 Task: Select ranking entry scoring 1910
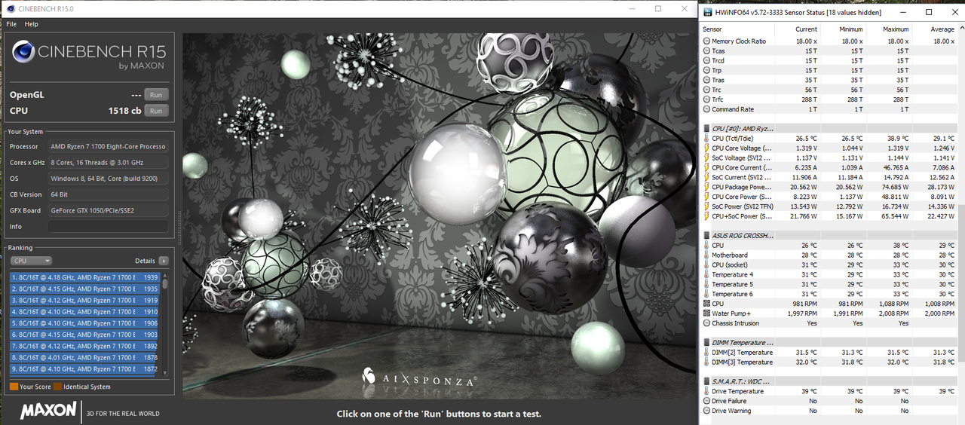(84, 311)
